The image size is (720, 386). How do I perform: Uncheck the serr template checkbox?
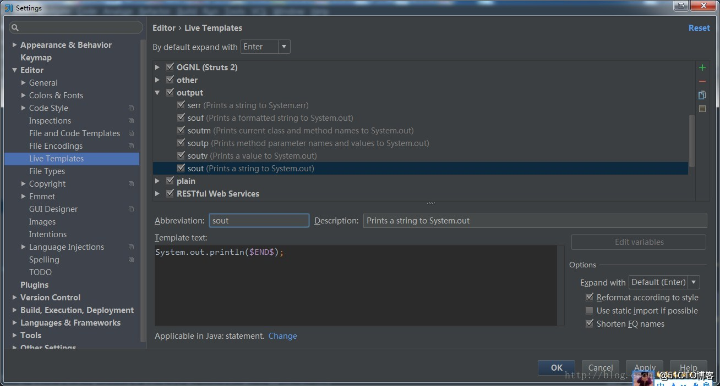[x=181, y=105]
